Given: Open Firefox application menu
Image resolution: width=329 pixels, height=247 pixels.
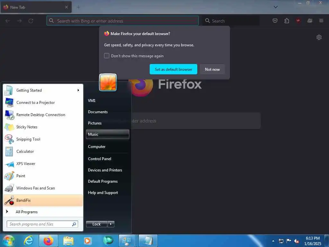Looking at the screenshot, I should pos(321,21).
